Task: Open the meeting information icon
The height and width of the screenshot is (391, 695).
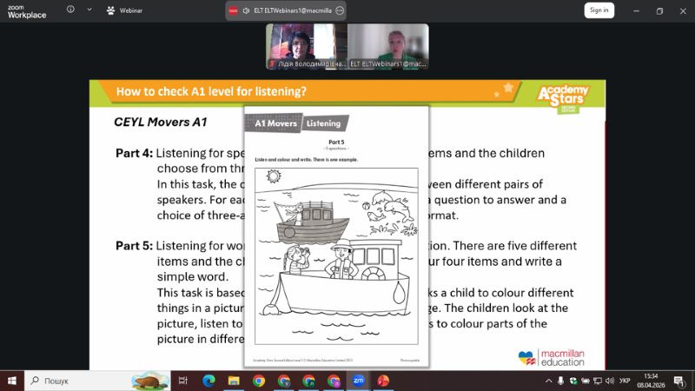Action: click(x=70, y=10)
